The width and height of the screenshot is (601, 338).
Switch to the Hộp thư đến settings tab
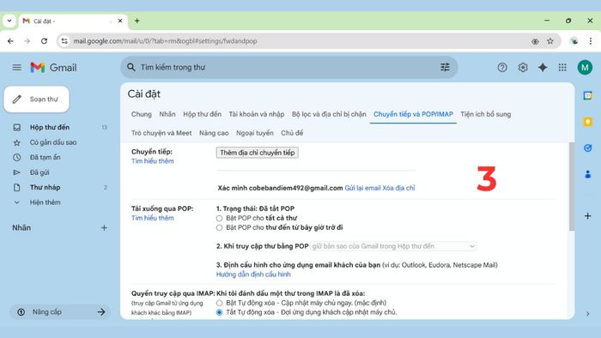(x=202, y=114)
